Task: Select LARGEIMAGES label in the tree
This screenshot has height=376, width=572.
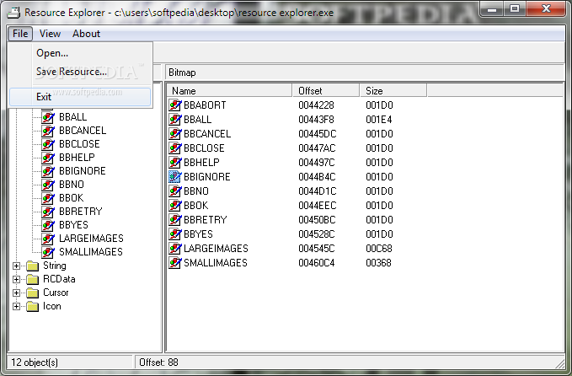Action: click(91, 239)
